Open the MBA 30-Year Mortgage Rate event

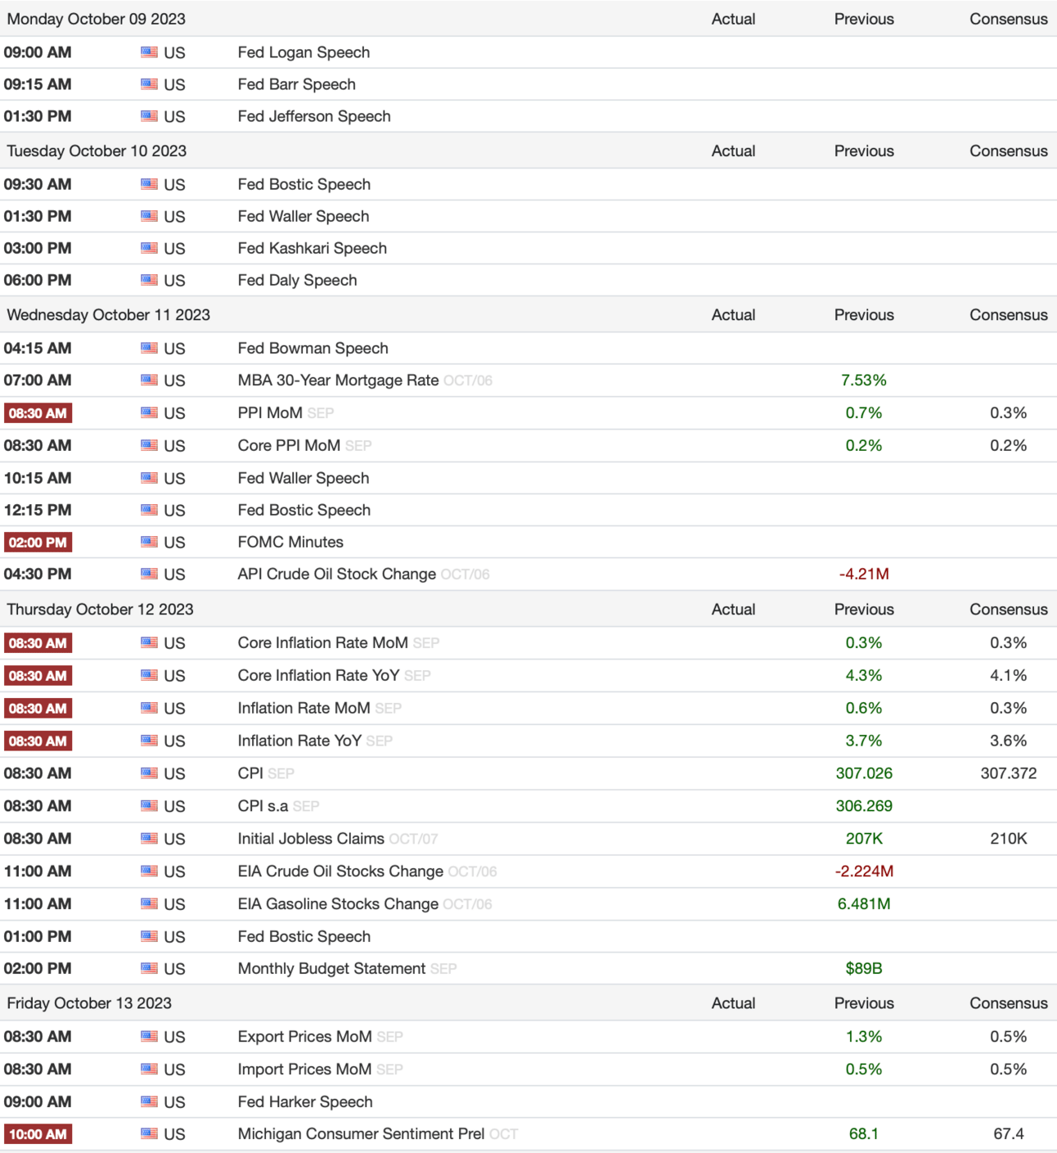[x=338, y=381]
